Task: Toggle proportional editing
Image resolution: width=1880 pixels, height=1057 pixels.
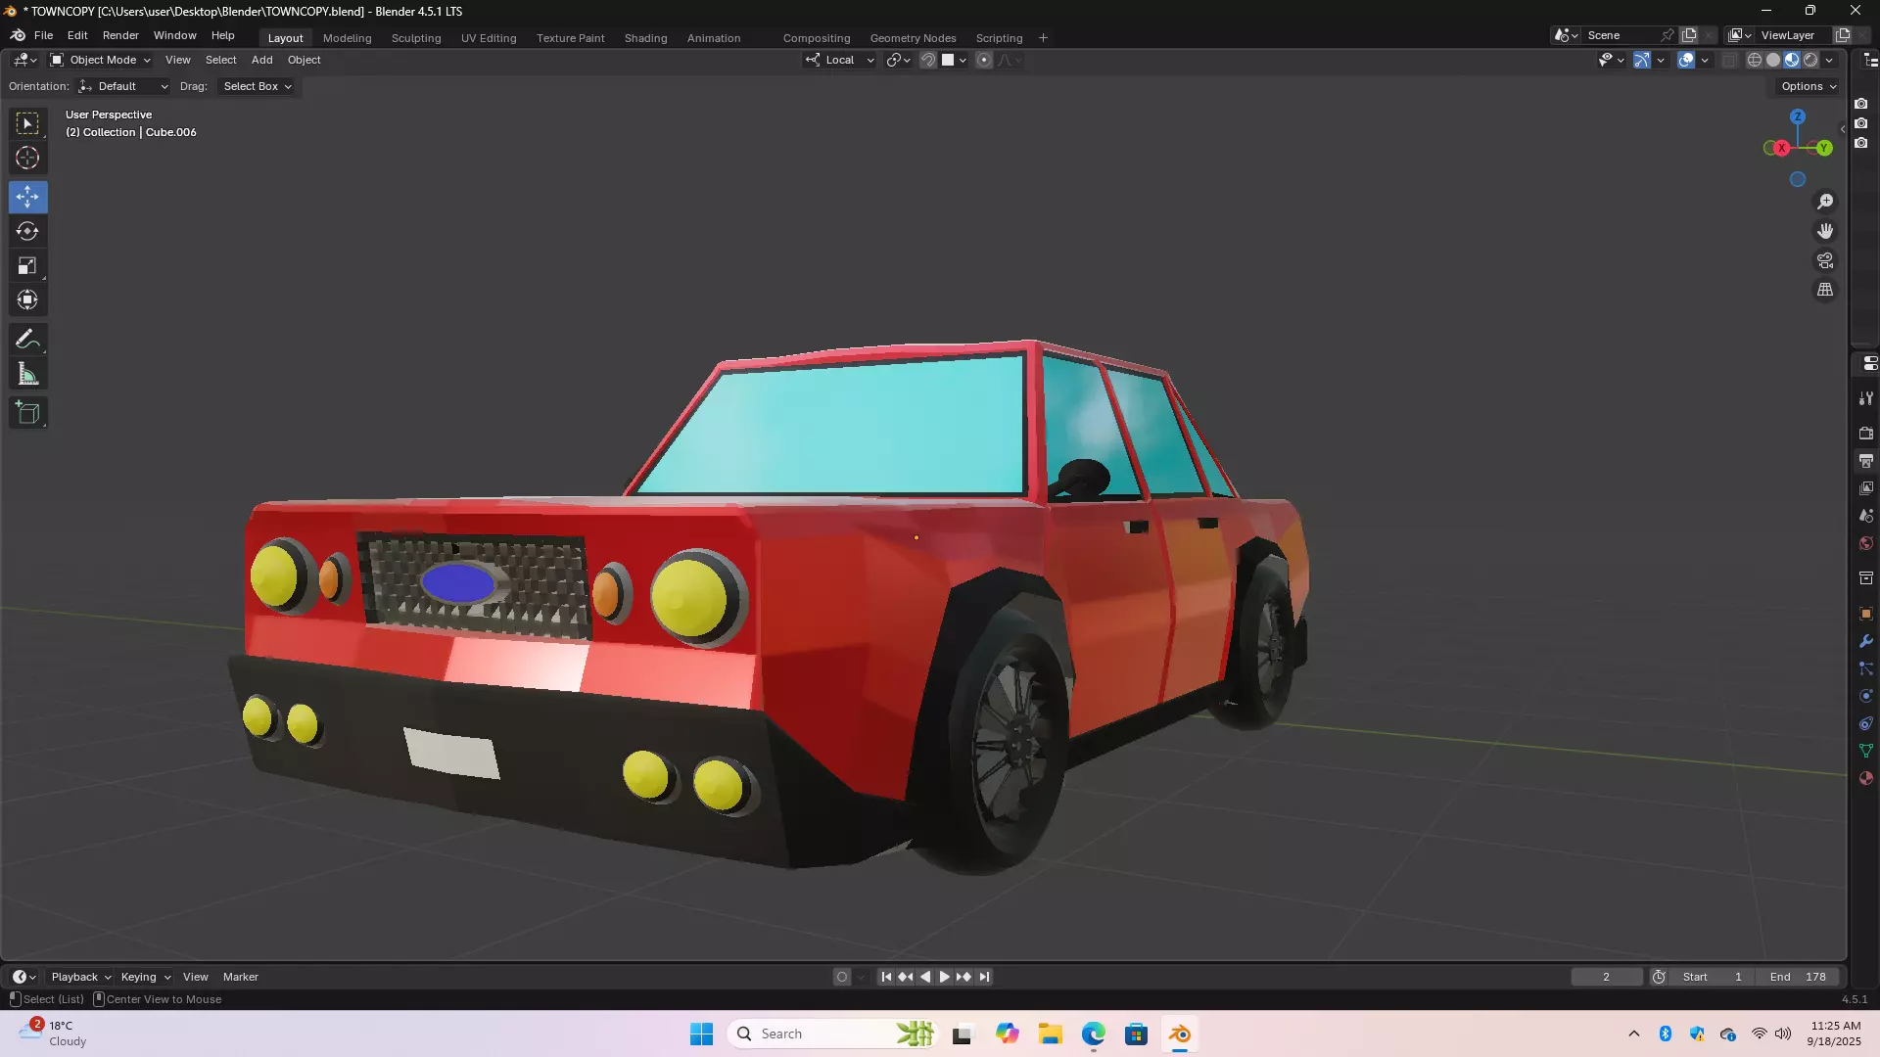Action: click(x=984, y=60)
